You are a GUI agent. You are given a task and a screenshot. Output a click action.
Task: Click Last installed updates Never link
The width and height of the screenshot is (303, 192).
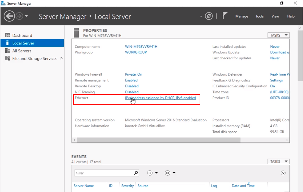coord(275,46)
